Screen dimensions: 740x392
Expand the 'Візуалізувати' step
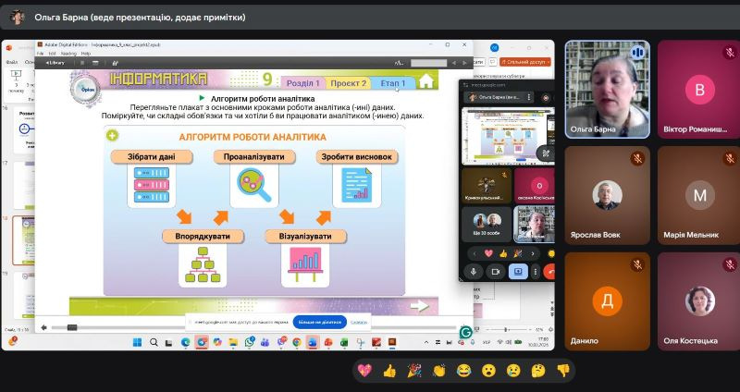point(304,237)
